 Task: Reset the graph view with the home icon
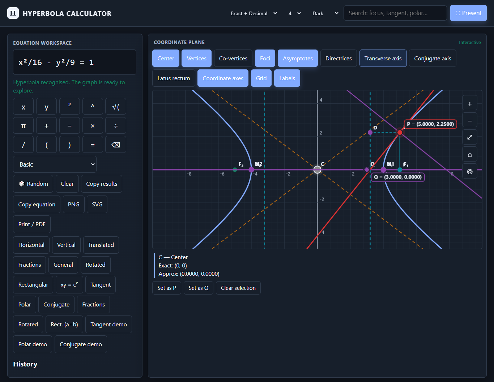470,154
